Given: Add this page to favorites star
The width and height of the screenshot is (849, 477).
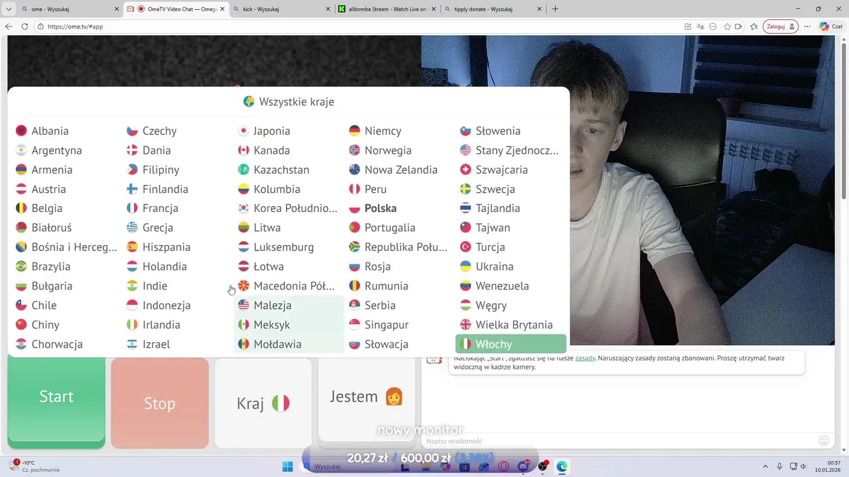Looking at the screenshot, I should pyautogui.click(x=728, y=26).
